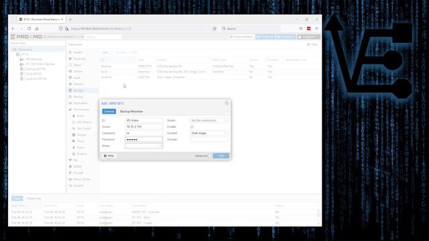Open the Support section in Datacenter menu
The height and width of the screenshot is (241, 429).
(78, 185)
